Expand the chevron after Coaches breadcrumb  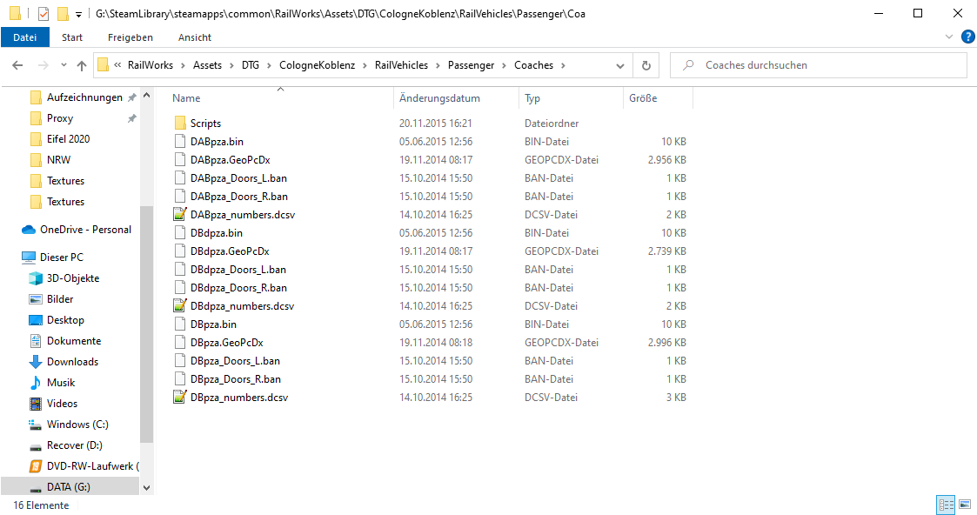pos(563,64)
